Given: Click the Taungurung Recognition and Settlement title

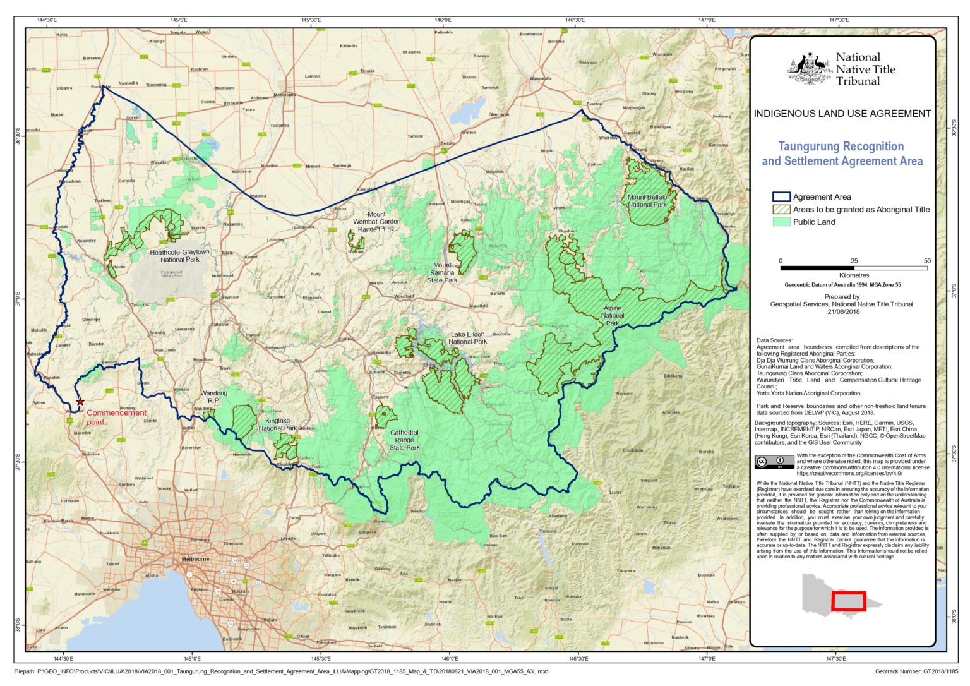Looking at the screenshot, I should (x=842, y=153).
